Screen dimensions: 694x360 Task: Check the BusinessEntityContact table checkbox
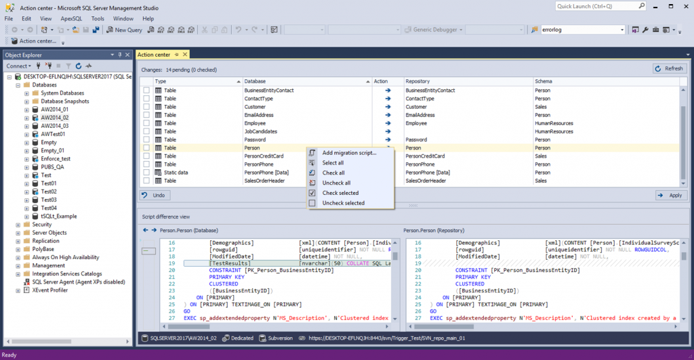(x=146, y=91)
